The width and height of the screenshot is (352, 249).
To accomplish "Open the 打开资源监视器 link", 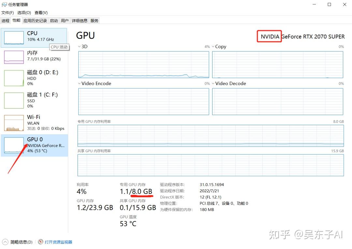I will [x=58, y=242].
